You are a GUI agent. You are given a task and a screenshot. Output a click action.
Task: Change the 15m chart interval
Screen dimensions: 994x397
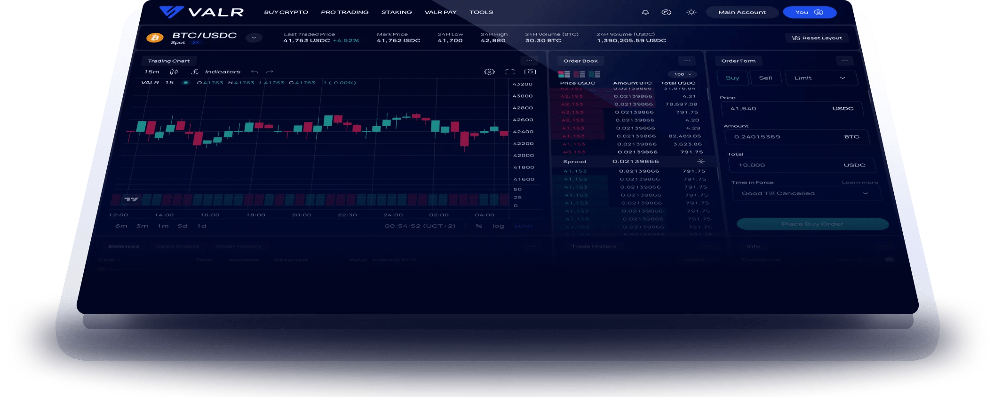[152, 72]
